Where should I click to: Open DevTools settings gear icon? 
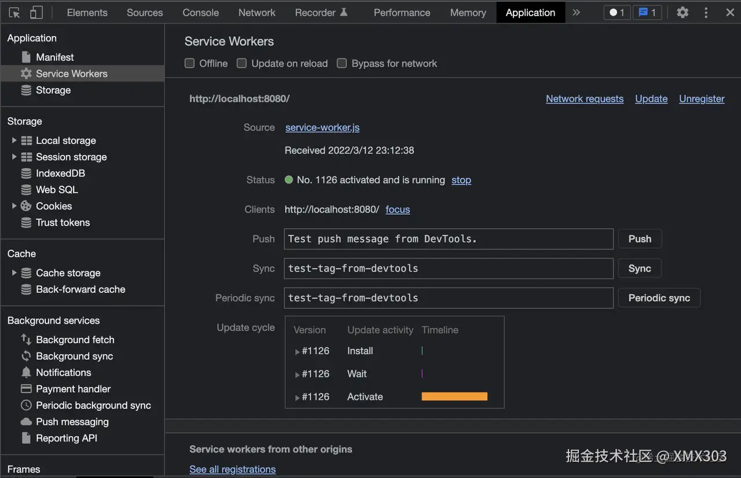683,12
